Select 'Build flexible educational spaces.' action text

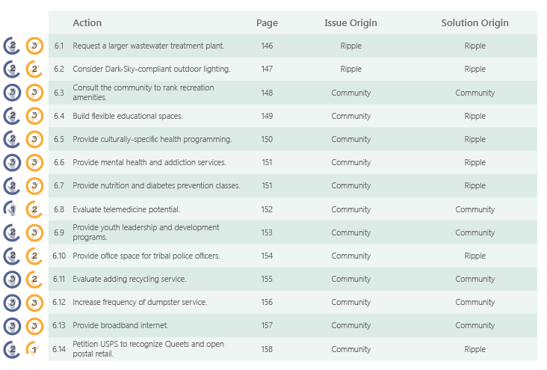tap(128, 116)
